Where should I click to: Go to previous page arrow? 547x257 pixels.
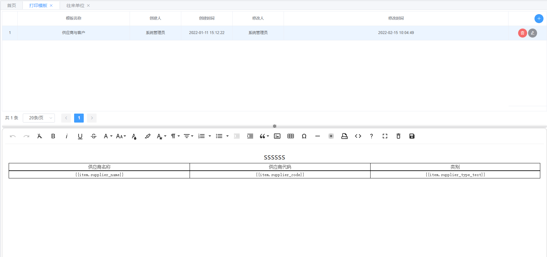click(x=66, y=118)
